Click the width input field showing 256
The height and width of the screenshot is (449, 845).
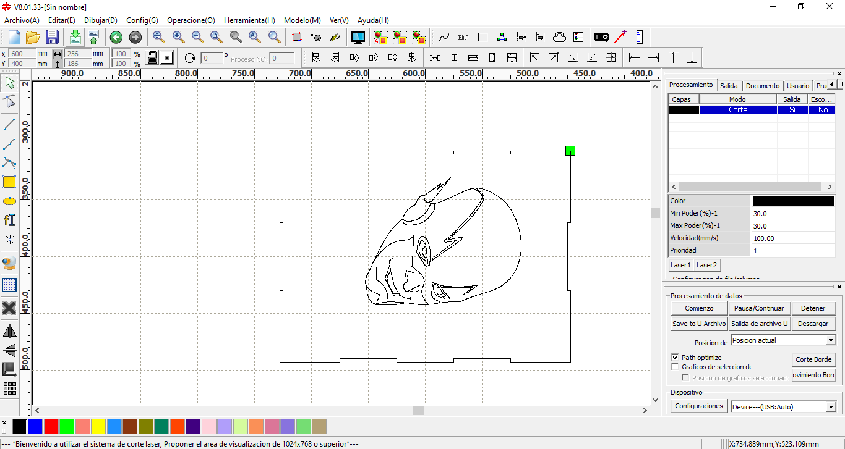tap(77, 54)
